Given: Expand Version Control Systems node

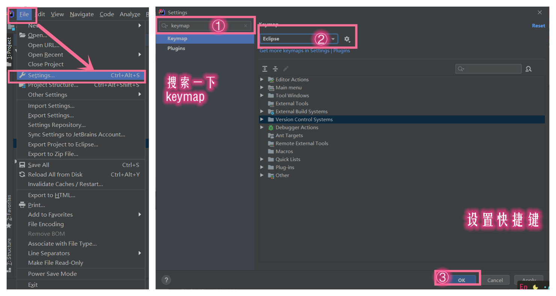Looking at the screenshot, I should click(x=262, y=119).
